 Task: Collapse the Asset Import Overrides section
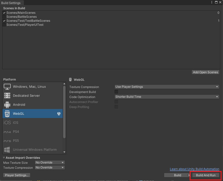click(4, 158)
